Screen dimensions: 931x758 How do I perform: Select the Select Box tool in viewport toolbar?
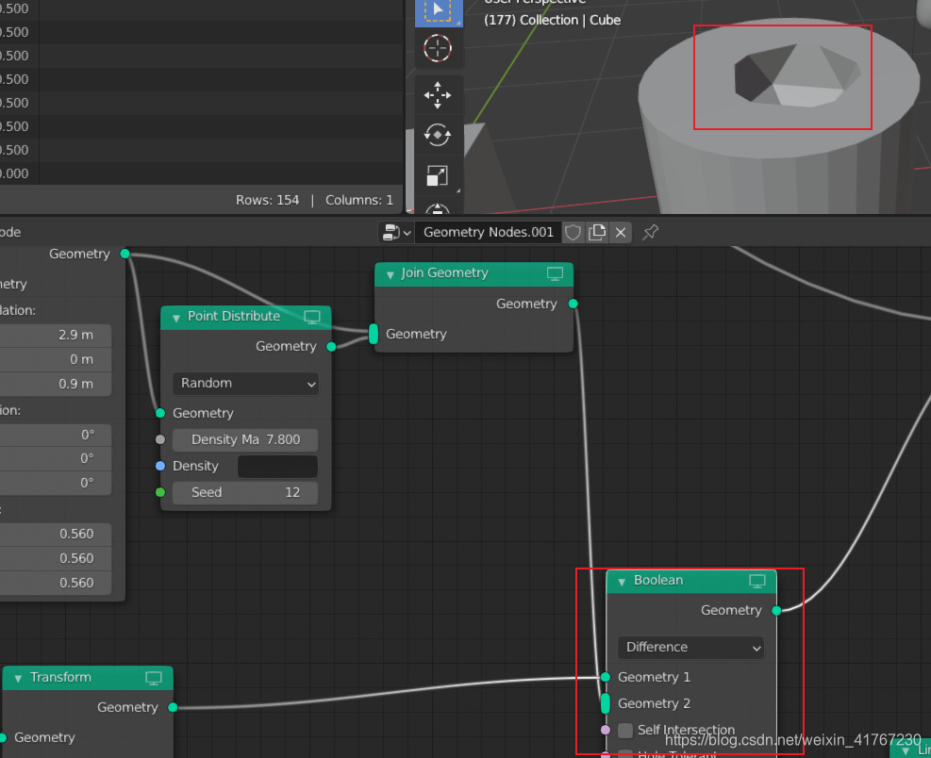[439, 11]
